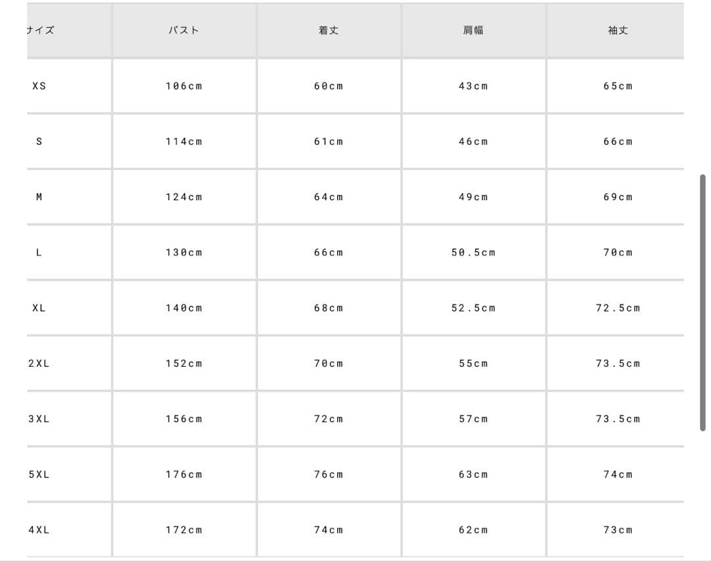Select the 3XL size row label

click(x=39, y=419)
